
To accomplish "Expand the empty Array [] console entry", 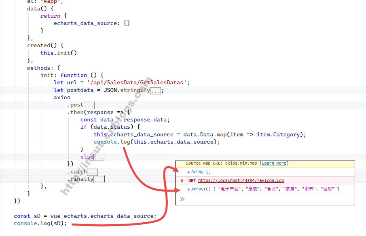I will 188,172.
